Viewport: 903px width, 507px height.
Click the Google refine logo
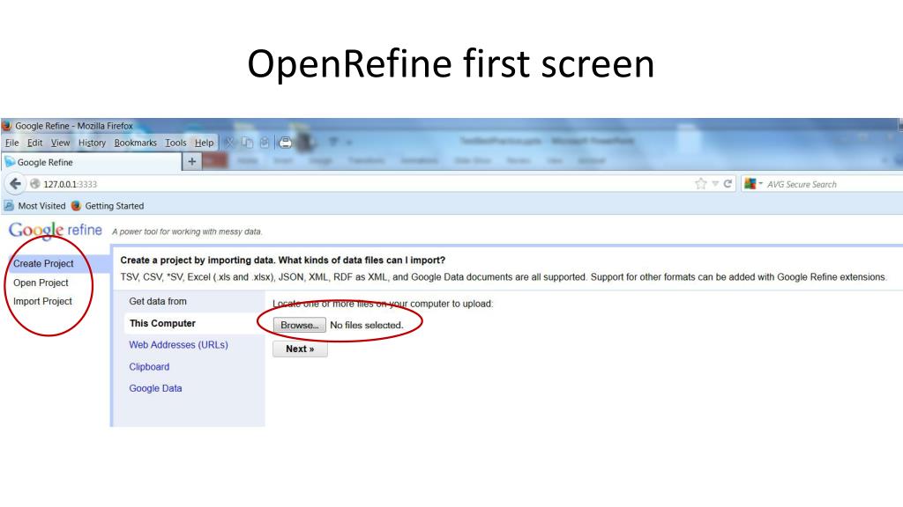click(56, 231)
